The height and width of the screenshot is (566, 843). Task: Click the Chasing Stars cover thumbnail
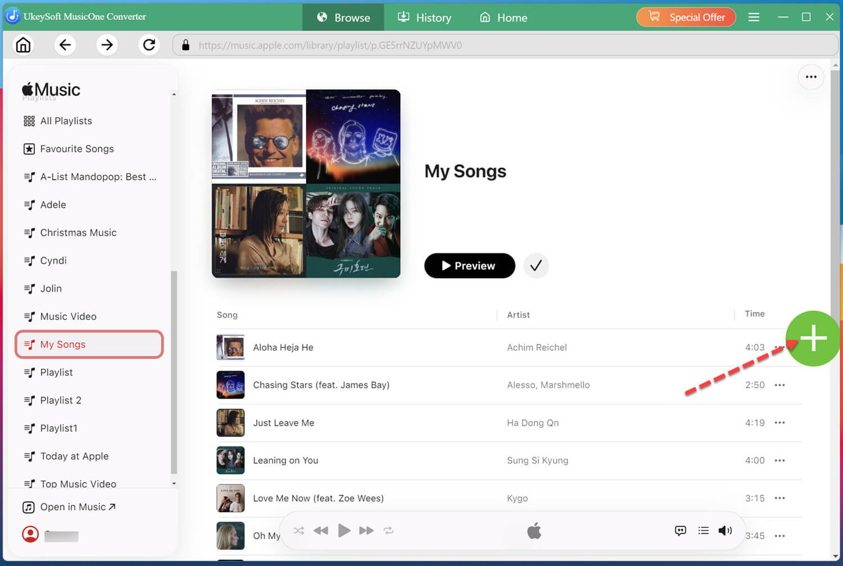point(230,385)
